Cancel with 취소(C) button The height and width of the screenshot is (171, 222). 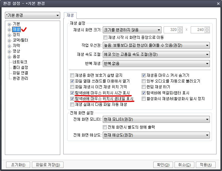point(185,165)
